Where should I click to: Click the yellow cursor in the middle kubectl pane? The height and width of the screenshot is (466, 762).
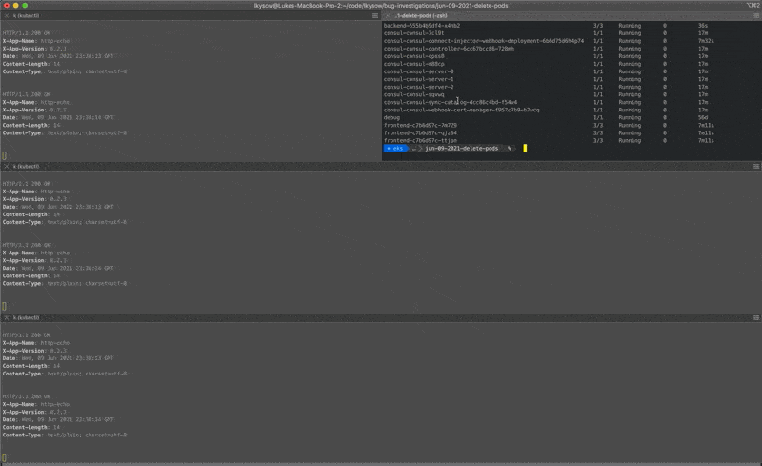point(5,306)
